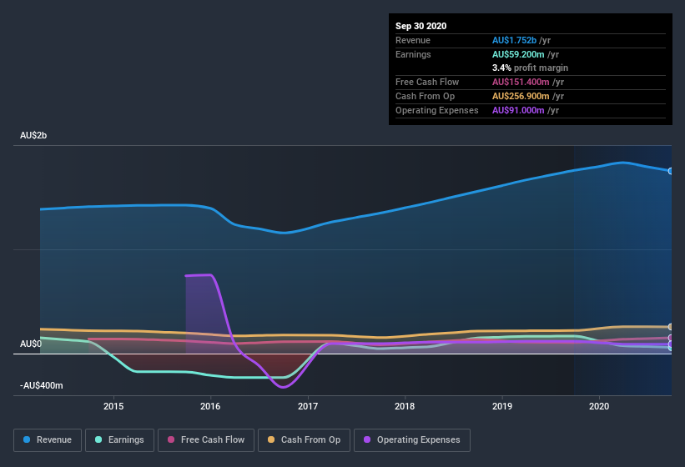Click the Cash From Op end-point marker

(671, 327)
